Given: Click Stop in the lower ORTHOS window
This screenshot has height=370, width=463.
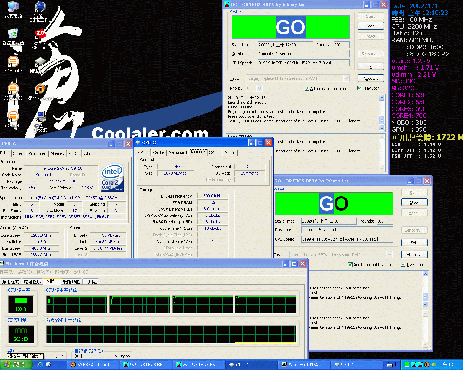Looking at the screenshot, I should tap(414, 202).
